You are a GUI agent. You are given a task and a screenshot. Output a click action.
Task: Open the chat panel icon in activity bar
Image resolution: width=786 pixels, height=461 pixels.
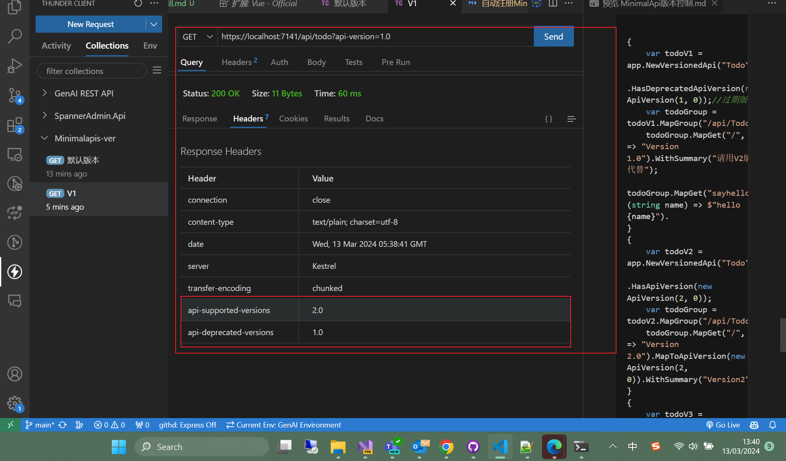tap(15, 301)
